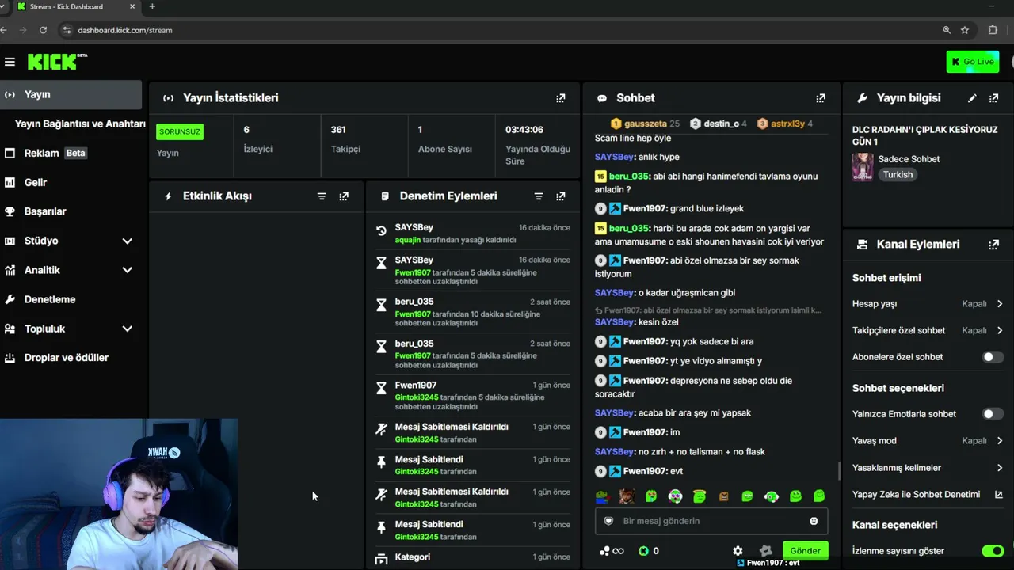Focus the Bir mesaj gönderin input

point(711,521)
